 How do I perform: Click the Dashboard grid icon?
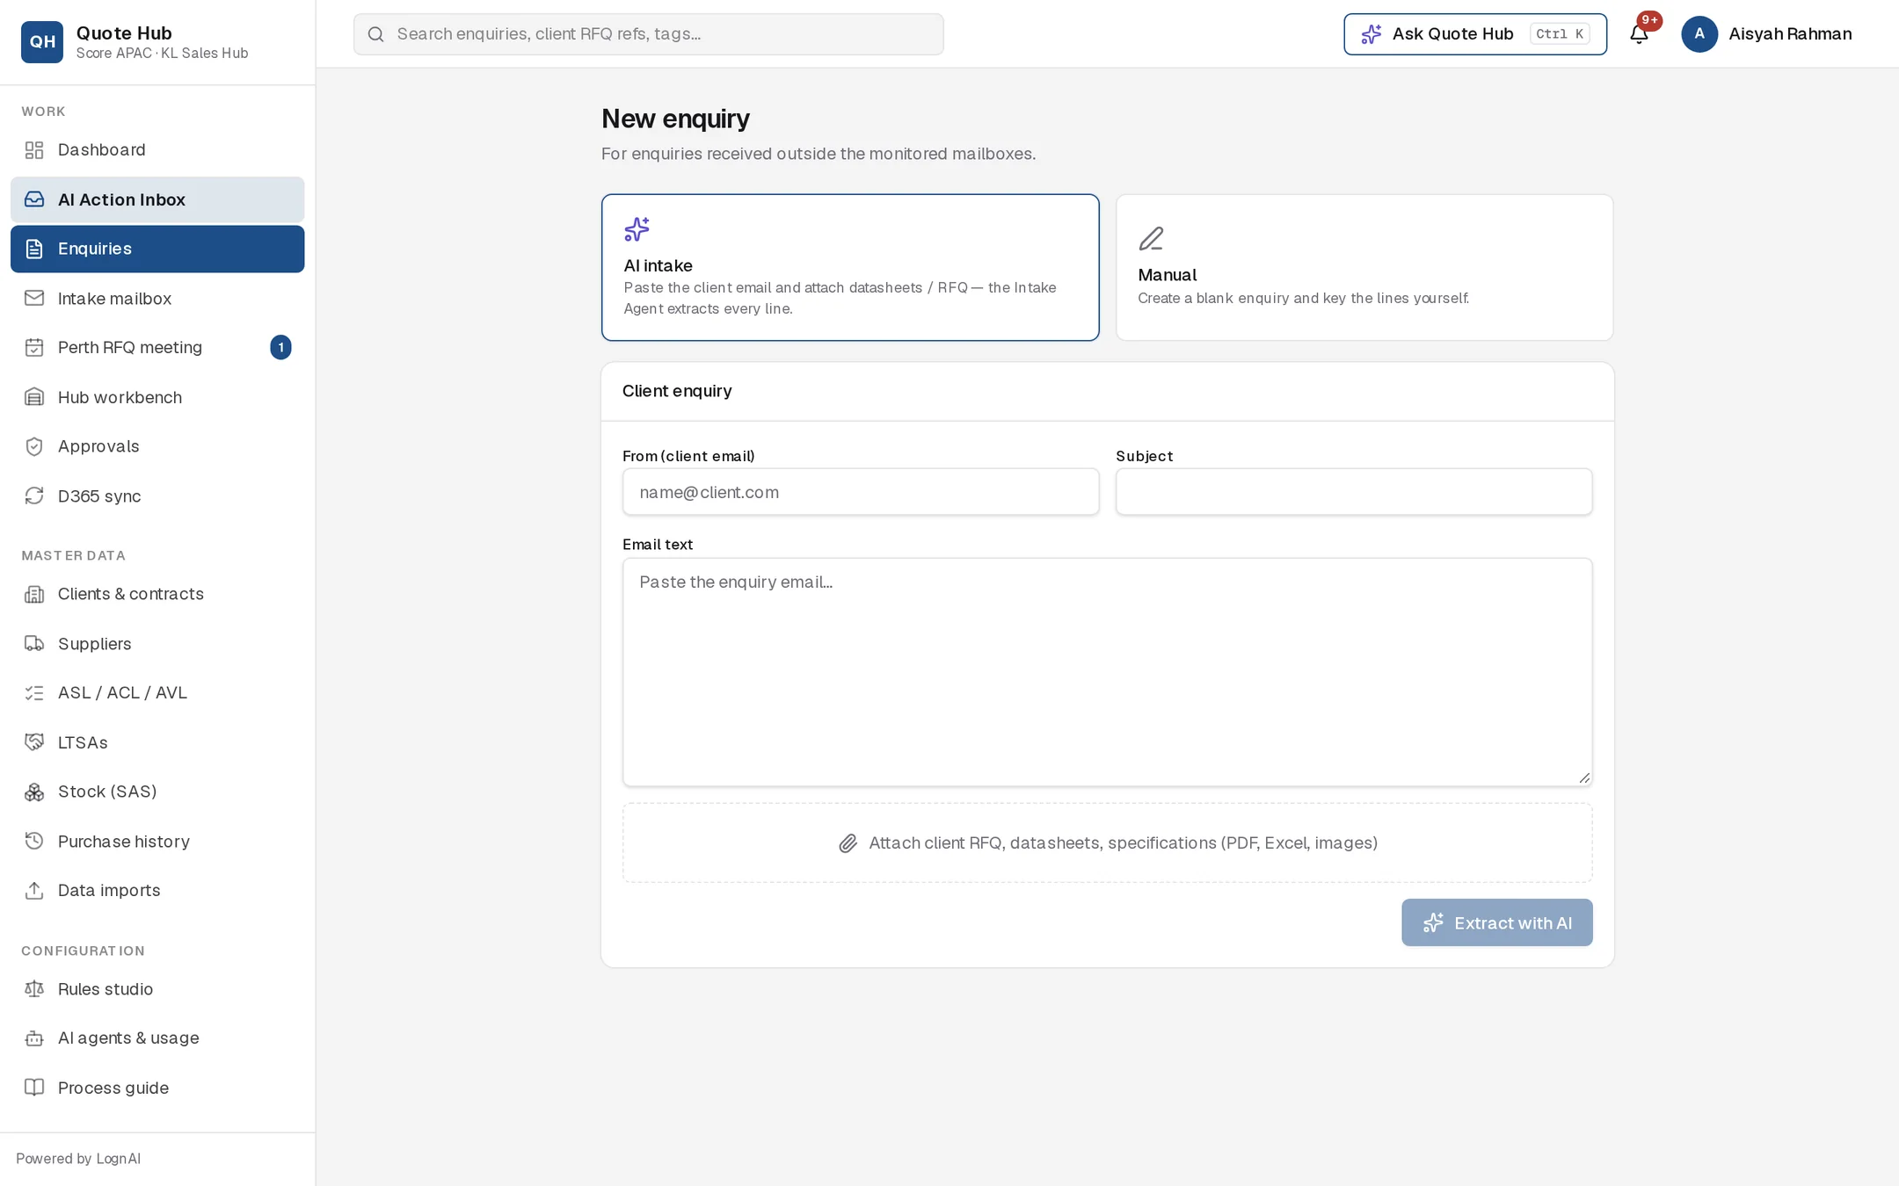pos(34,150)
